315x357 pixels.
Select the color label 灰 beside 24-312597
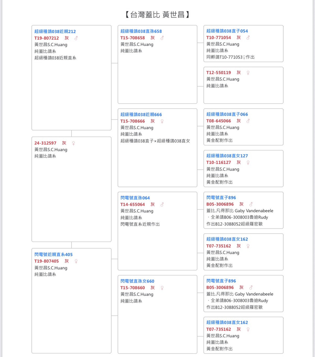pyautogui.click(x=64, y=143)
